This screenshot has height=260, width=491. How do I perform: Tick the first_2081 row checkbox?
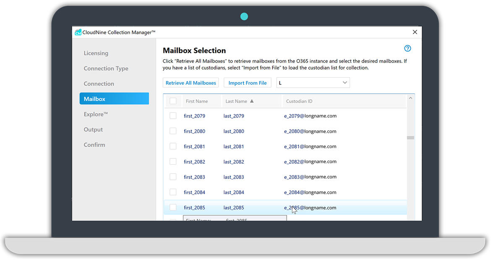coord(173,146)
